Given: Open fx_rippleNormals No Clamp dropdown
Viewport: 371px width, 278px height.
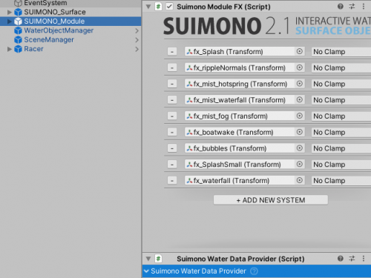Looking at the screenshot, I should pyautogui.click(x=341, y=67).
